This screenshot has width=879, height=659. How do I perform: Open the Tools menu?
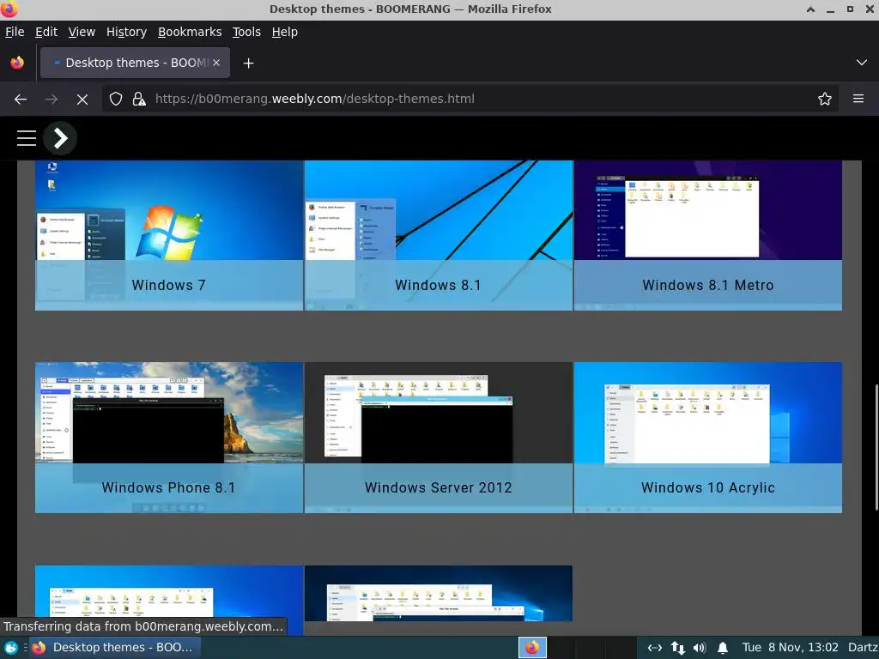pyautogui.click(x=246, y=32)
